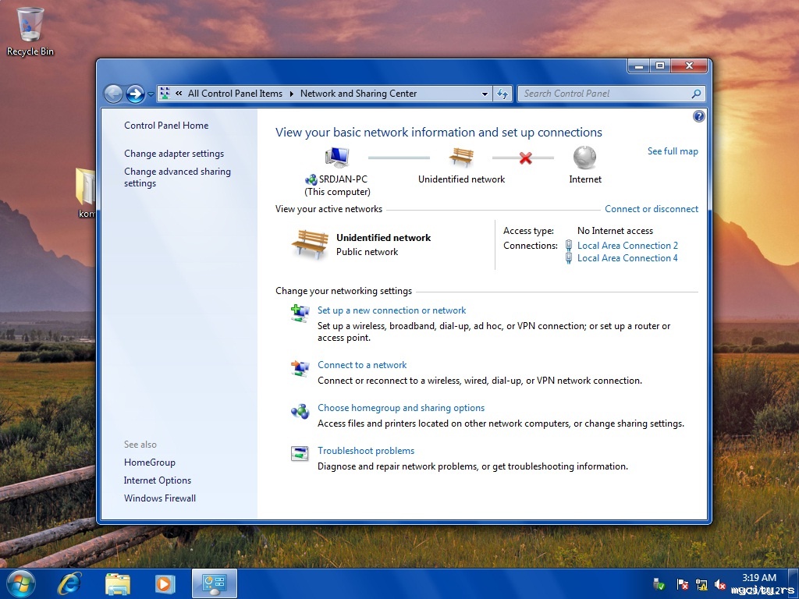Click the Unidentified network bench icon in map
The width and height of the screenshot is (799, 599).
(461, 158)
